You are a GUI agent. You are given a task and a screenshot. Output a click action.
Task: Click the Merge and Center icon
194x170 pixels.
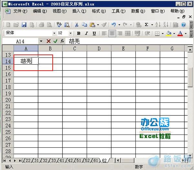(128, 33)
